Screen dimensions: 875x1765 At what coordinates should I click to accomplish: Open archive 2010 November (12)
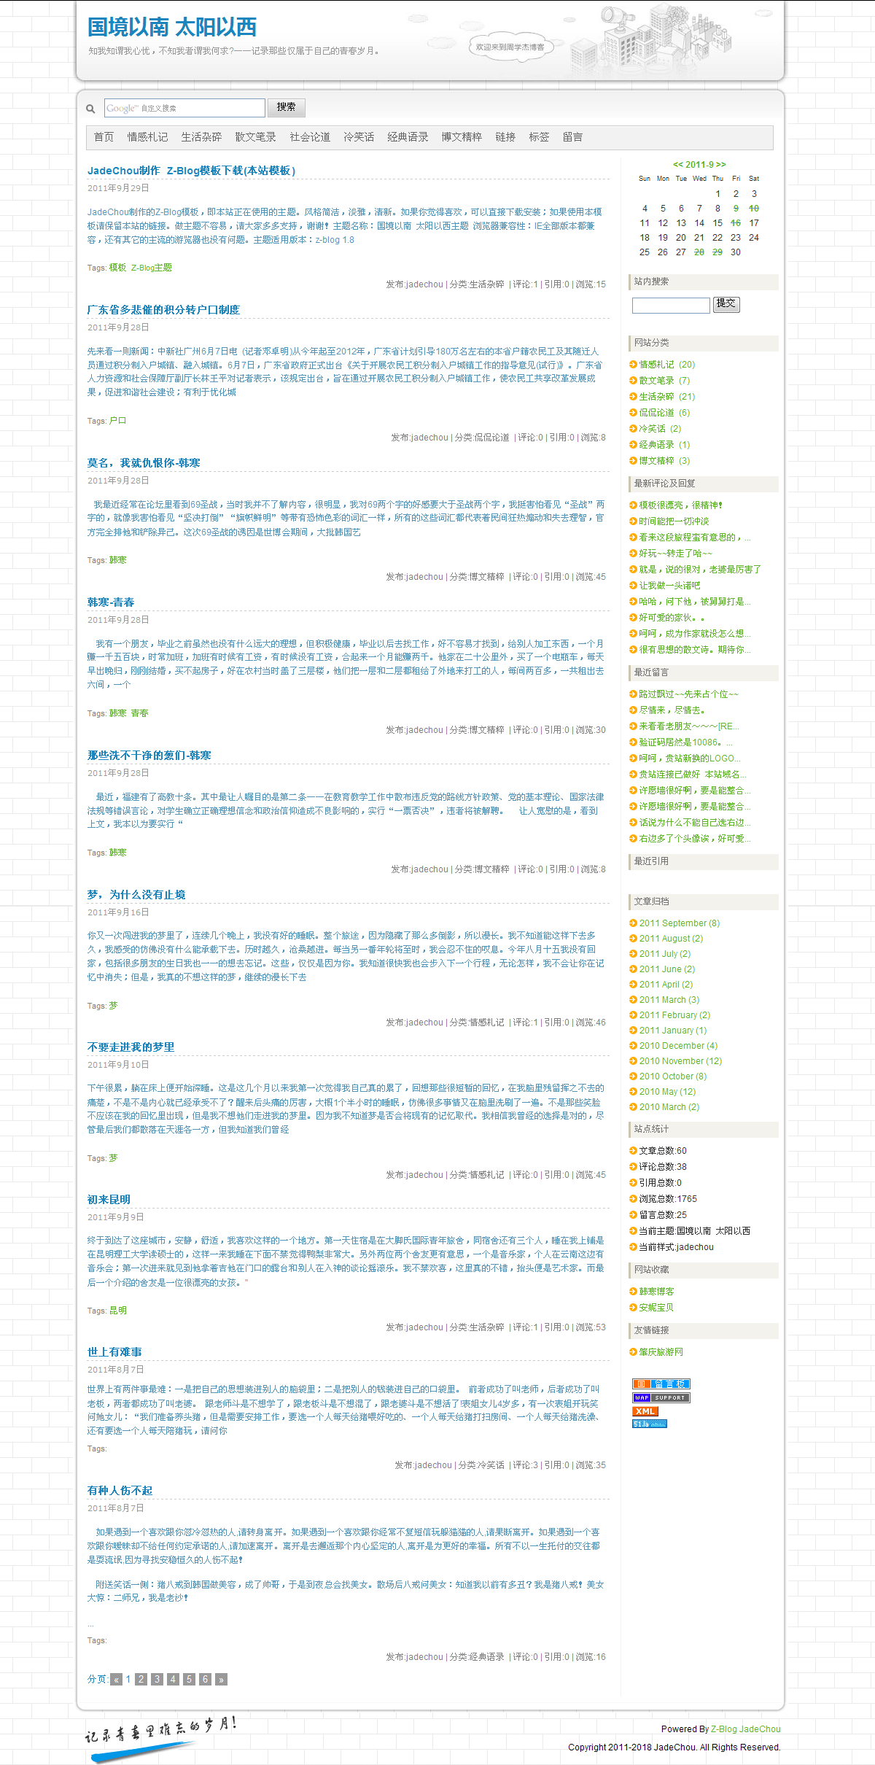pos(680,1061)
